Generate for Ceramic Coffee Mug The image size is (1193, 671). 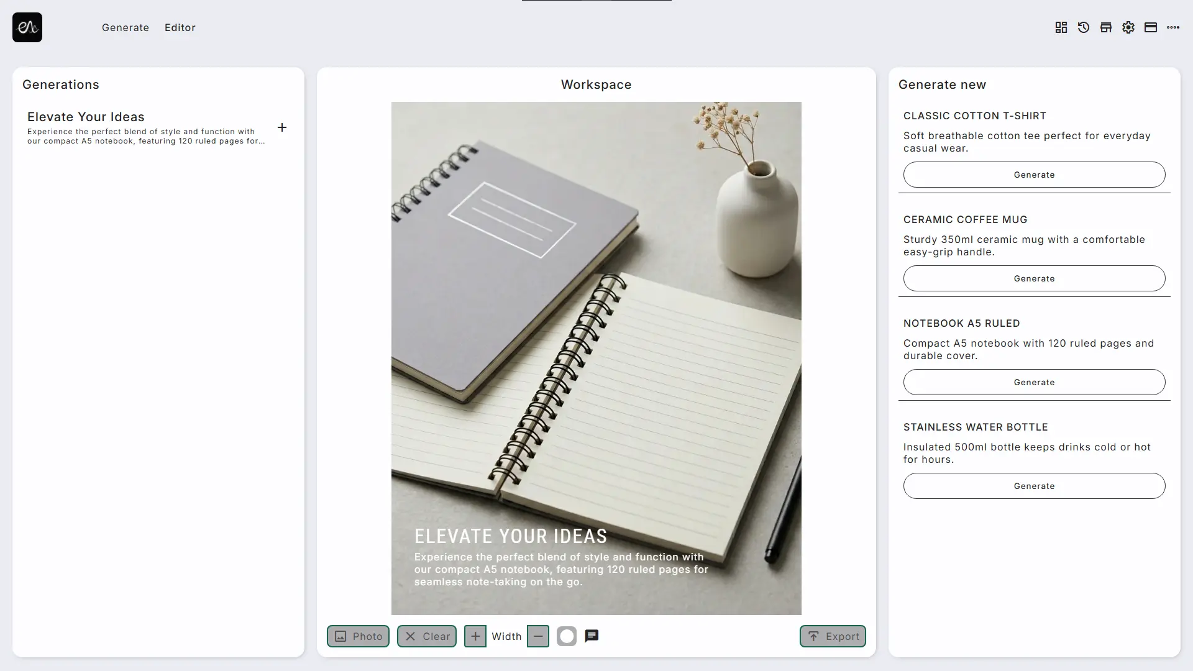[1035, 278]
